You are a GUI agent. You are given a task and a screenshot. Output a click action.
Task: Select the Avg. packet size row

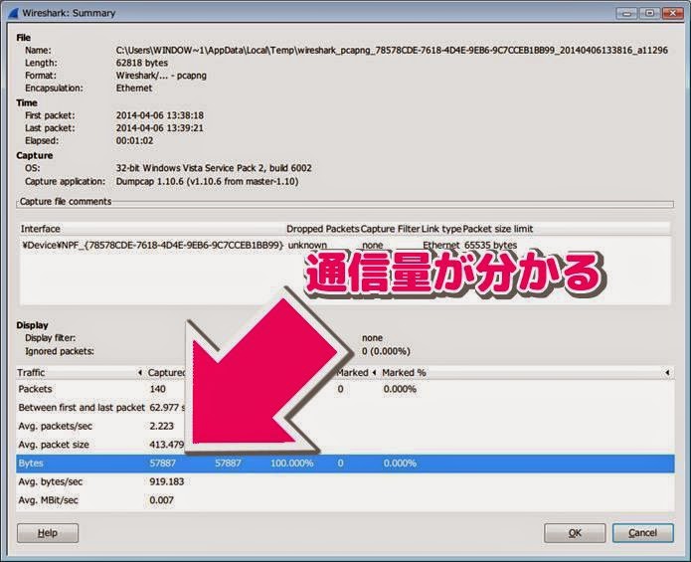(345, 445)
